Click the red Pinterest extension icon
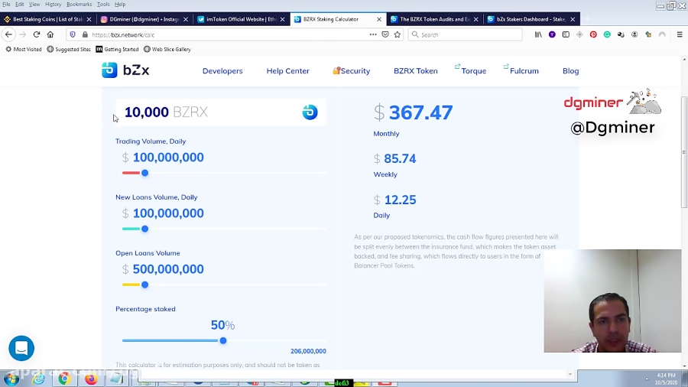The height and width of the screenshot is (387, 688). (593, 34)
